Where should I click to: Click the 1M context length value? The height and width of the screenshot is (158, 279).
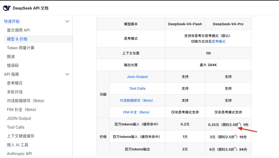coord(208,53)
